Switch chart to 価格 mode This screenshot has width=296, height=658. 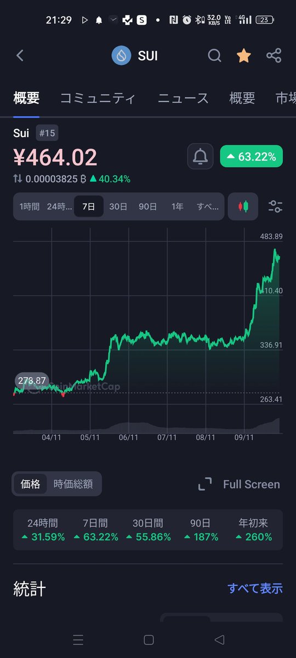pos(30,484)
